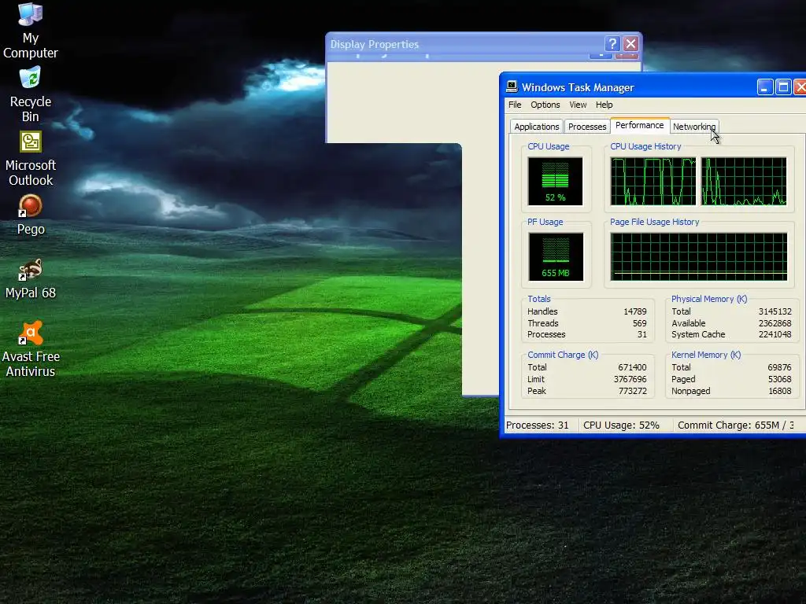Click the 'Physical Memory (K)' group label
This screenshot has width=806, height=604.
pos(709,299)
